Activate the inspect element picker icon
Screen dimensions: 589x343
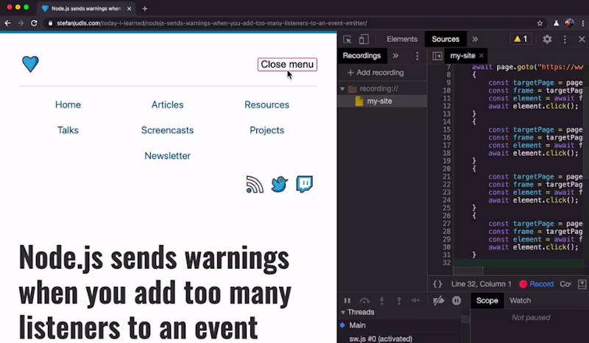[347, 39]
